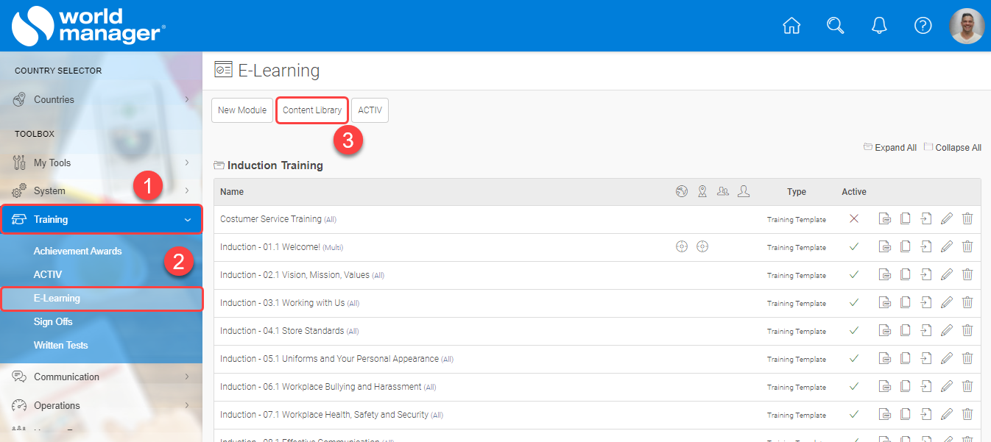The width and height of the screenshot is (991, 442).
Task: Toggle active check for Induction 05.1 Uniforms
Action: [x=854, y=358]
